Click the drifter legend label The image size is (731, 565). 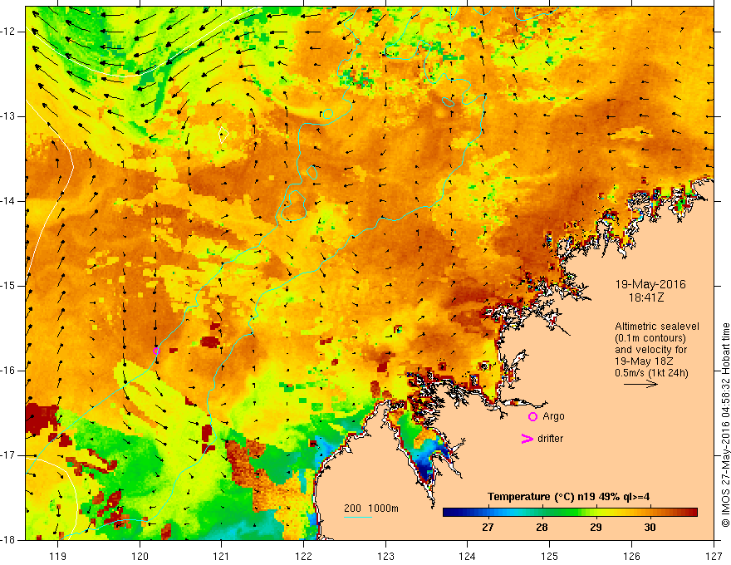pyautogui.click(x=550, y=439)
